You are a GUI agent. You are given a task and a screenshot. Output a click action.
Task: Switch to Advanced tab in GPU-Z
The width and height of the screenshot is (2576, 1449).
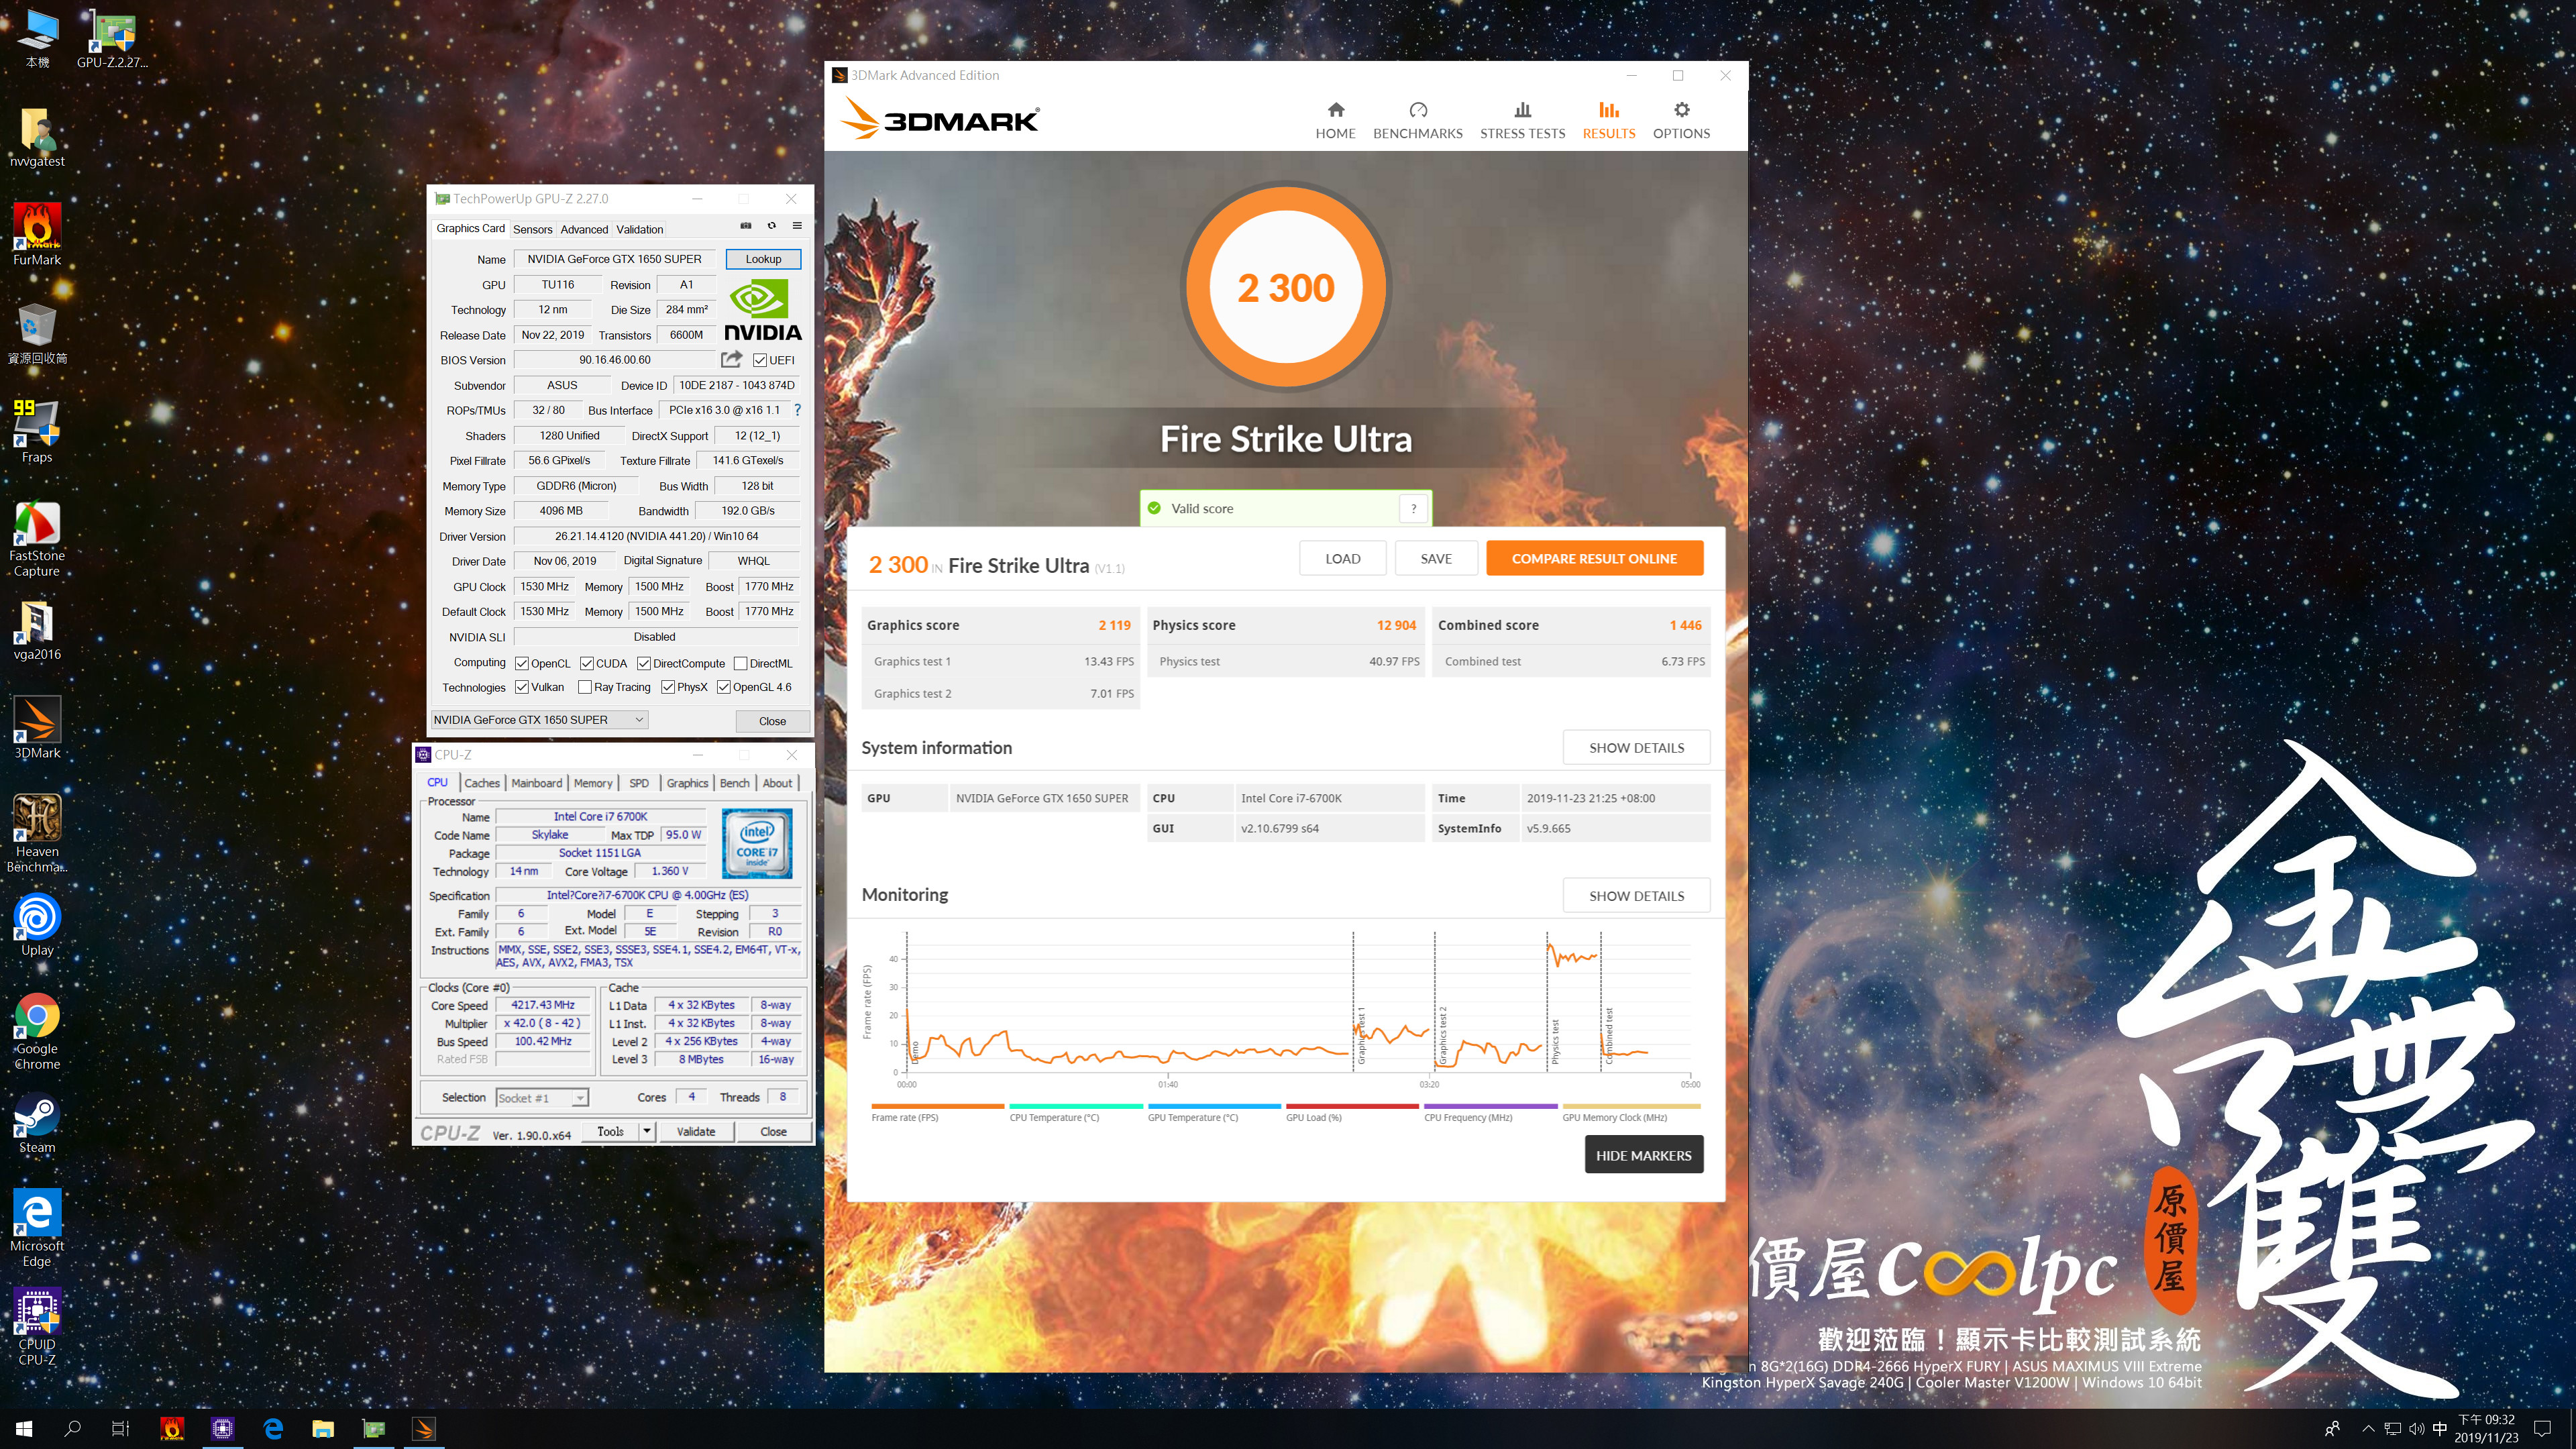(584, 229)
